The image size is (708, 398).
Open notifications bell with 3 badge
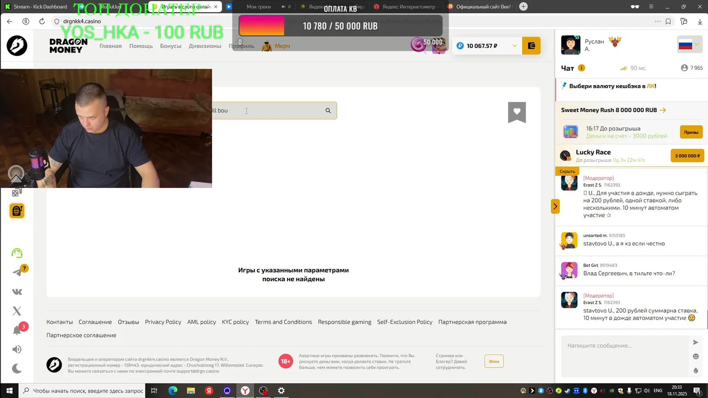pyautogui.click(x=17, y=330)
